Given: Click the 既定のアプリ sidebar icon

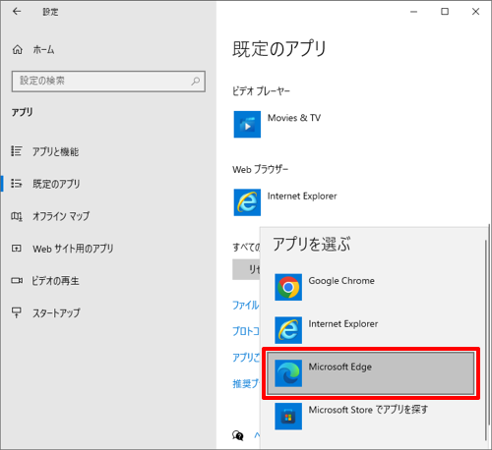Looking at the screenshot, I should point(17,184).
